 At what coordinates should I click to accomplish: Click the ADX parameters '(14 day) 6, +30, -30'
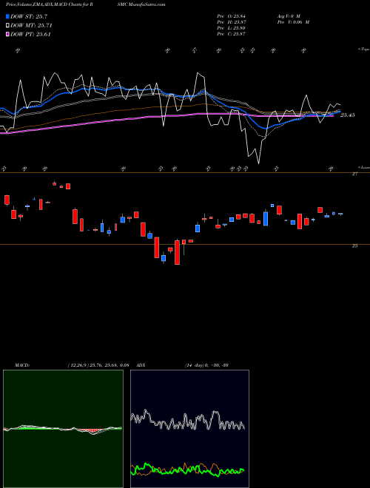point(206,365)
